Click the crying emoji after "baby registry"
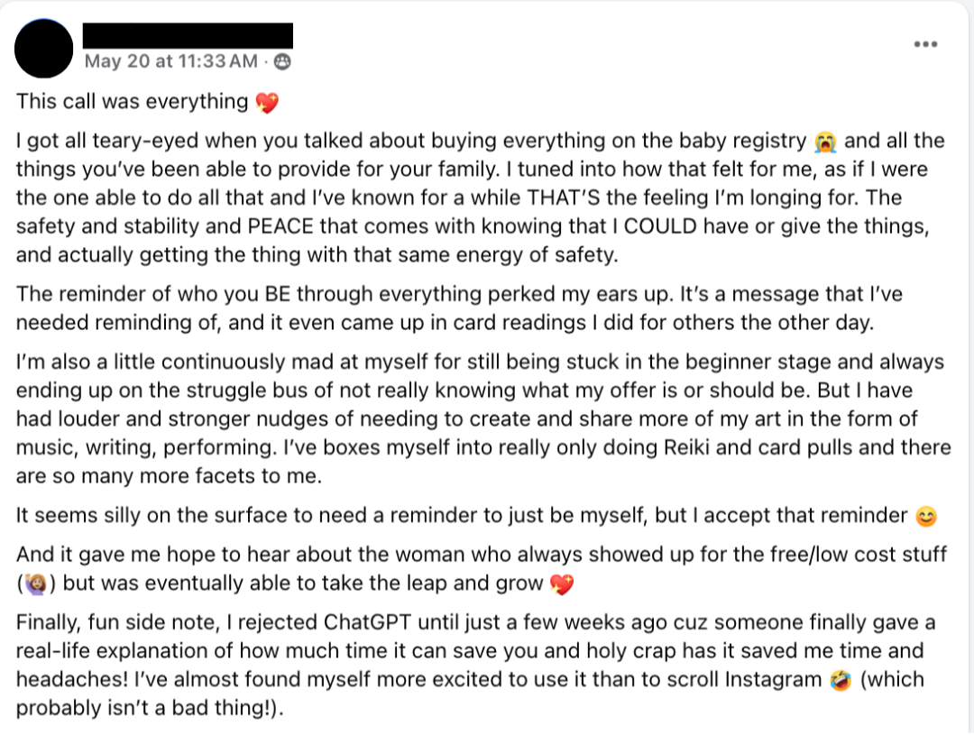Viewport: 974px width, 735px height. tap(825, 142)
